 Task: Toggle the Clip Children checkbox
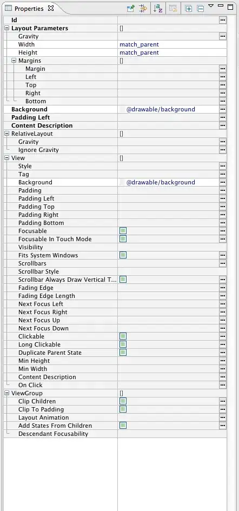(123, 401)
